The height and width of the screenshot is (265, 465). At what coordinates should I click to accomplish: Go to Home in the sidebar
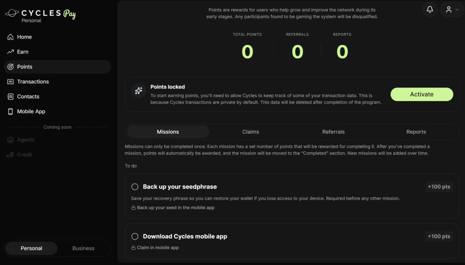pyautogui.click(x=57, y=37)
